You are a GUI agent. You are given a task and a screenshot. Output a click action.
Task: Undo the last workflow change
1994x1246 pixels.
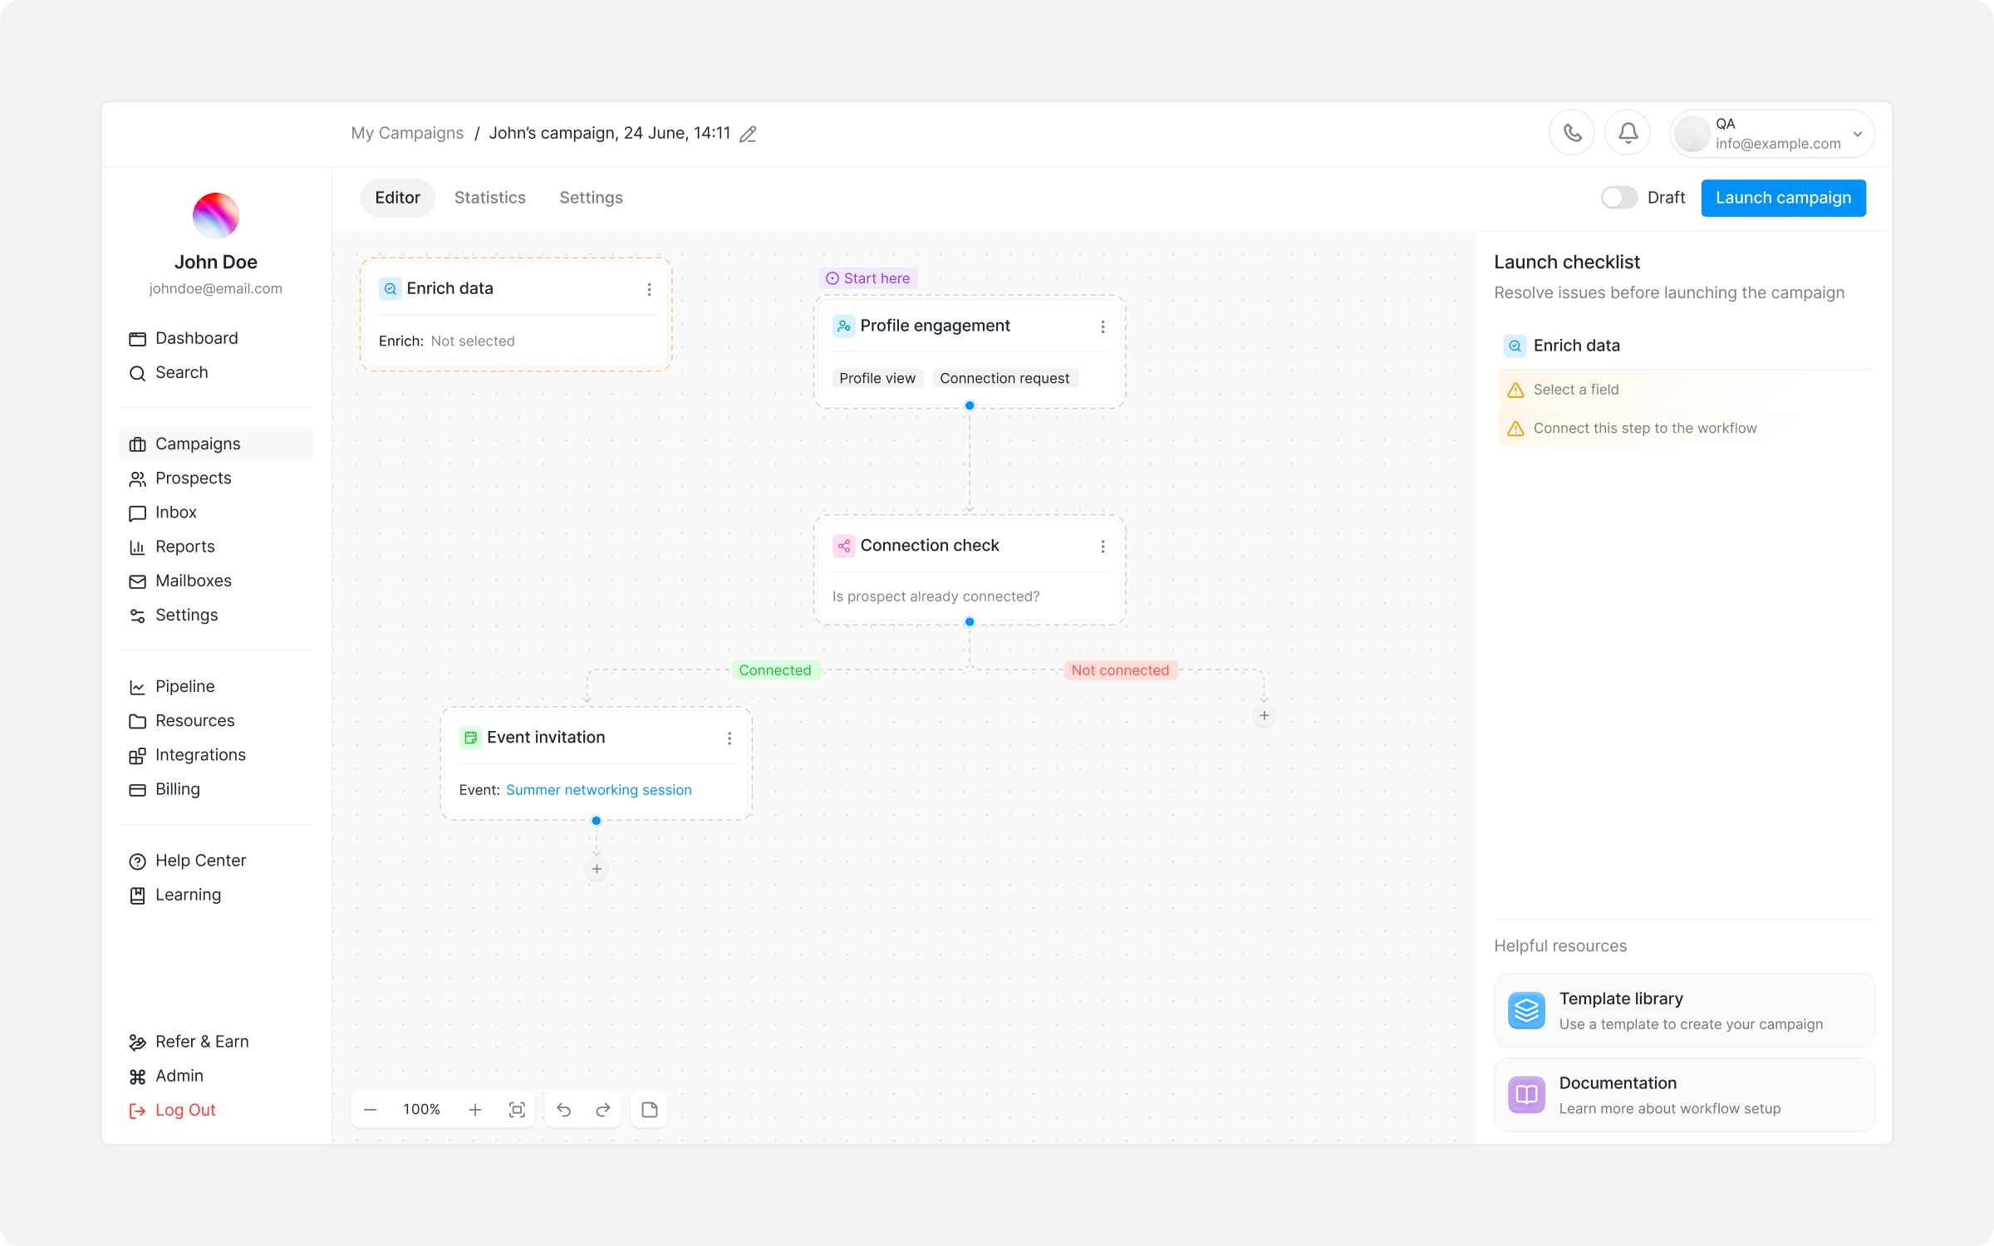563,1110
